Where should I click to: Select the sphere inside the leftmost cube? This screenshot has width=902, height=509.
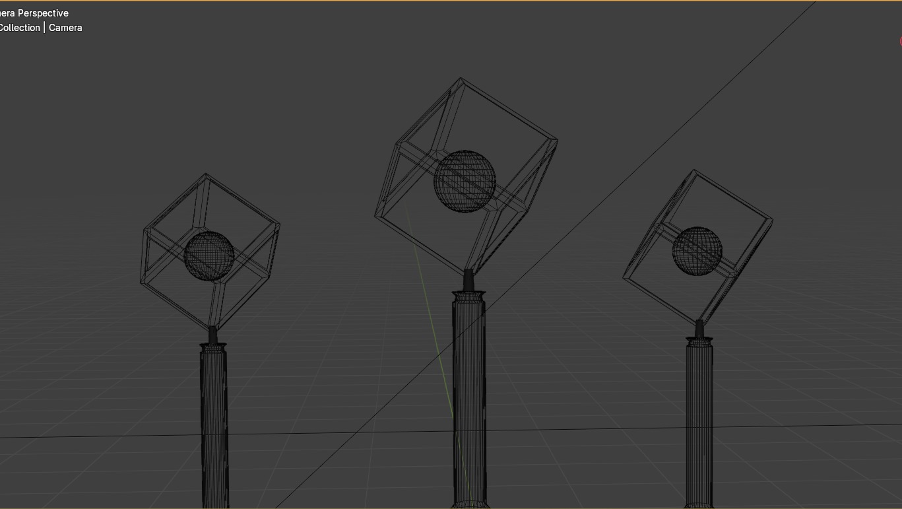pyautogui.click(x=209, y=256)
